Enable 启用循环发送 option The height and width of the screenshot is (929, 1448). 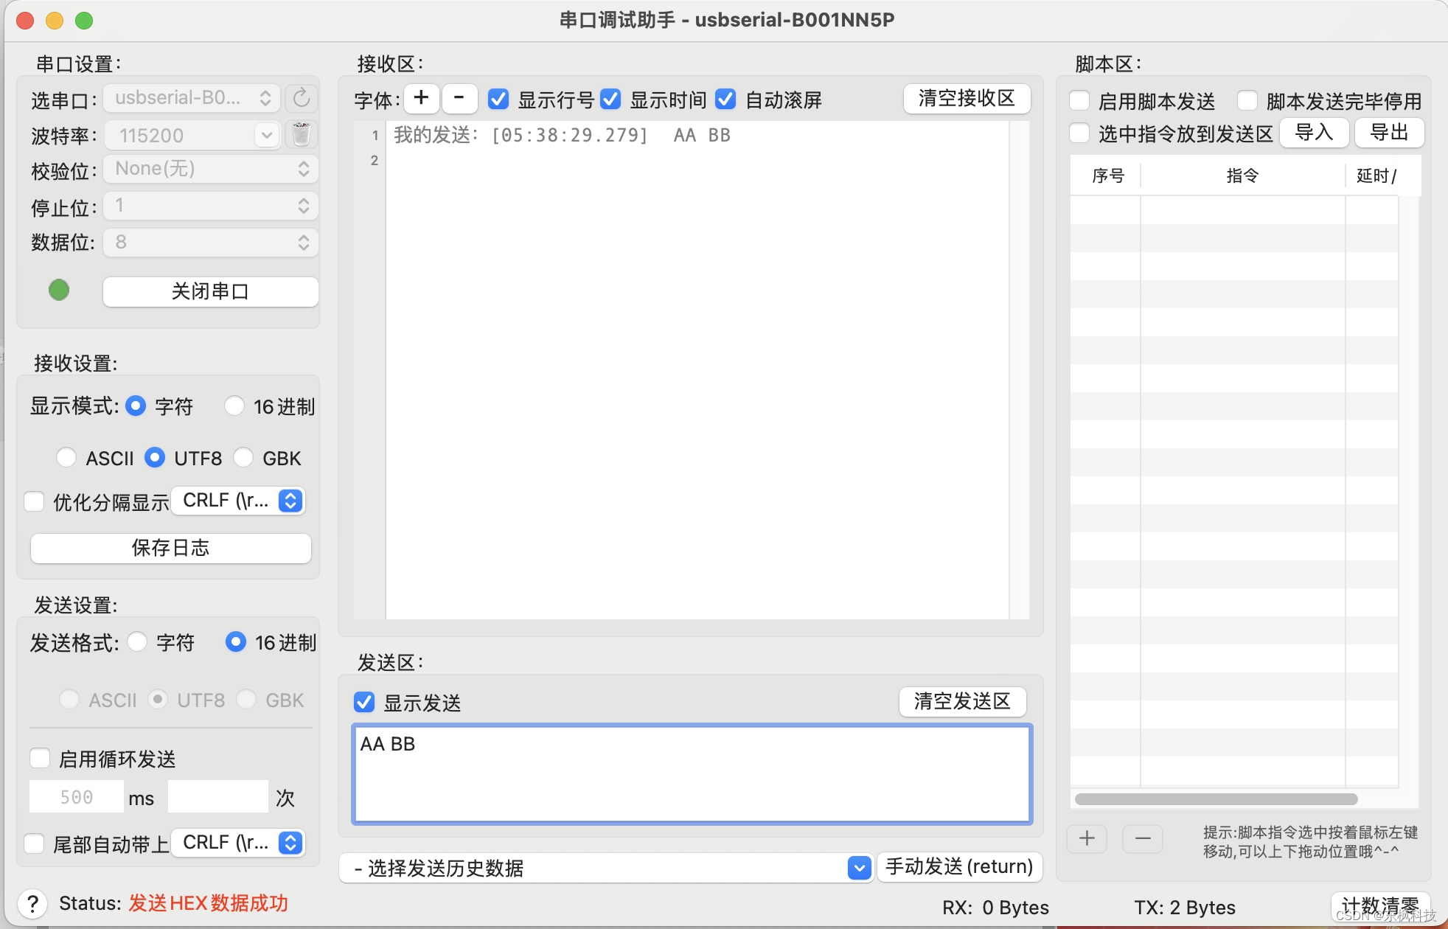(x=40, y=758)
